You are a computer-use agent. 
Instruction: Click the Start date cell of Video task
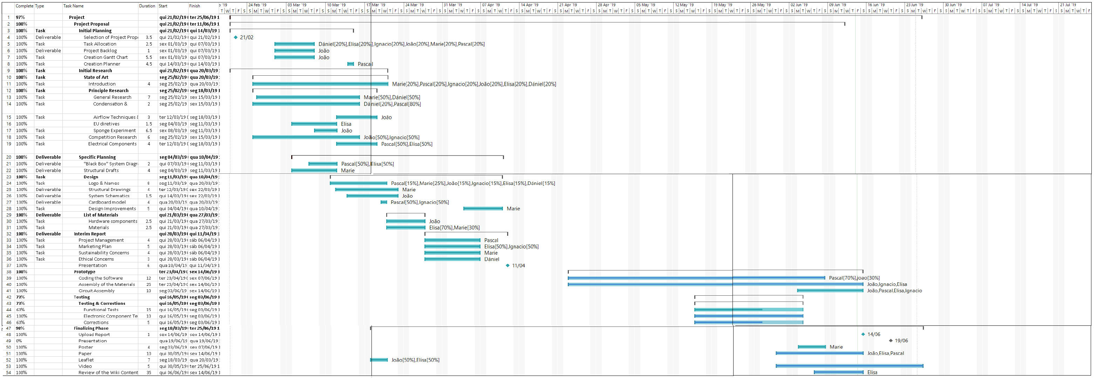172,366
